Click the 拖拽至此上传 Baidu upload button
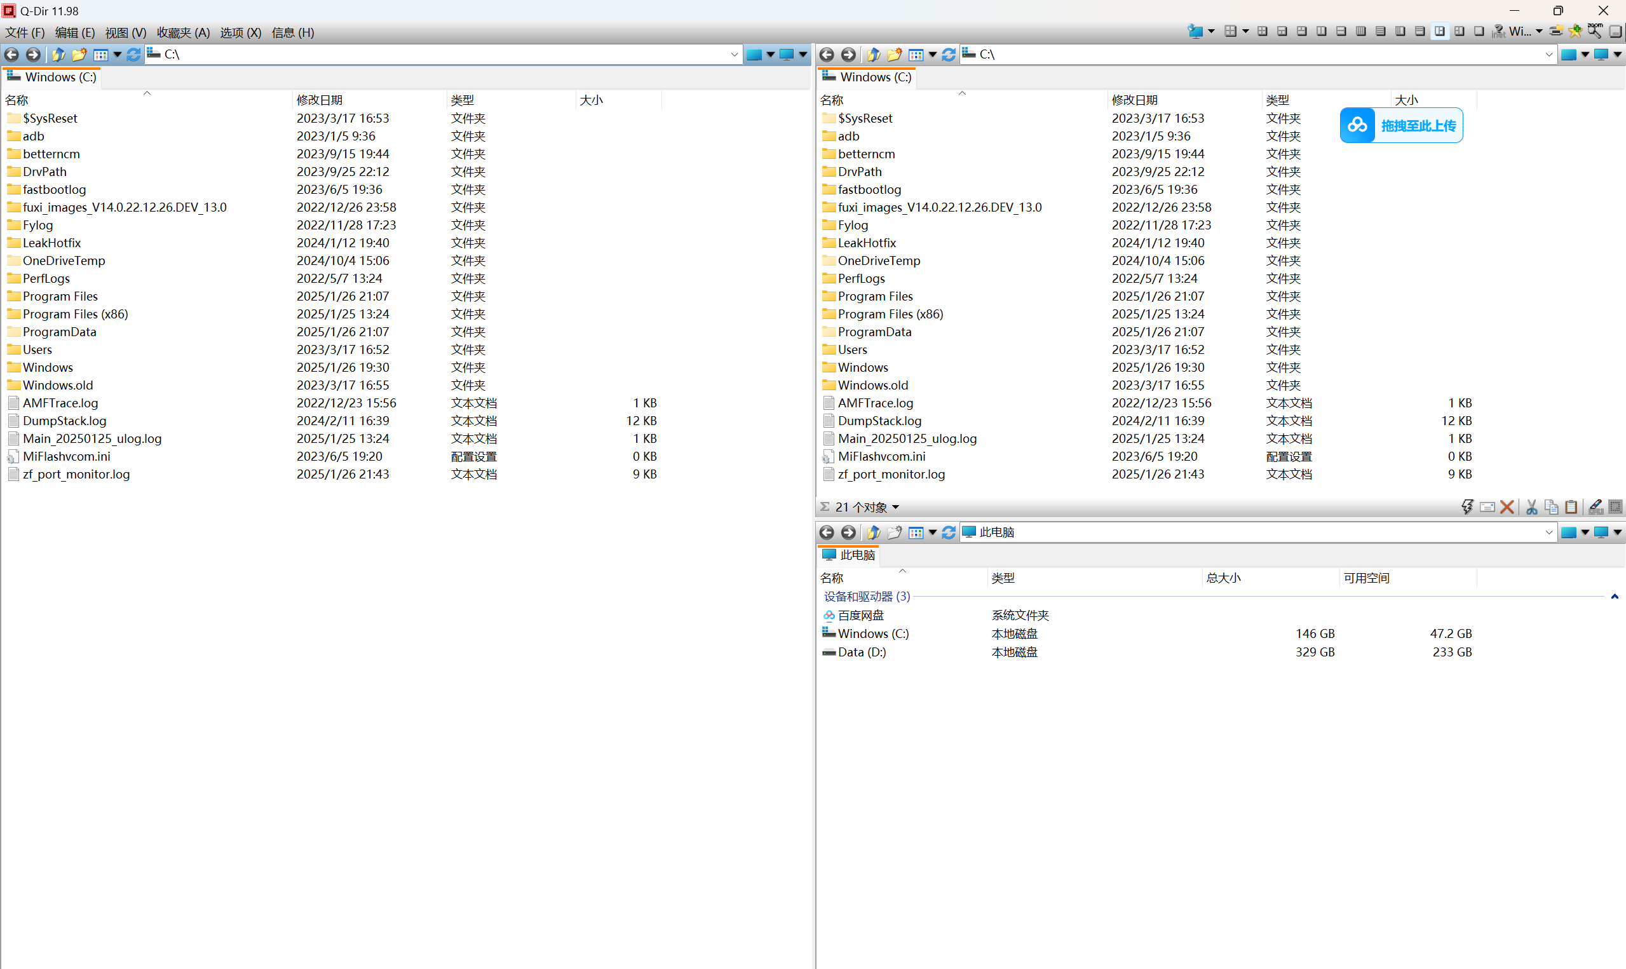The width and height of the screenshot is (1626, 969). pos(1402,125)
